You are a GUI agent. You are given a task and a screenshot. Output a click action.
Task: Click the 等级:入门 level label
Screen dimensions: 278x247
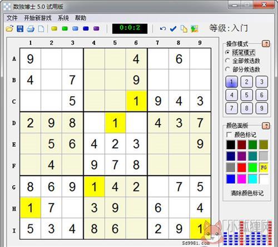[x=229, y=28]
